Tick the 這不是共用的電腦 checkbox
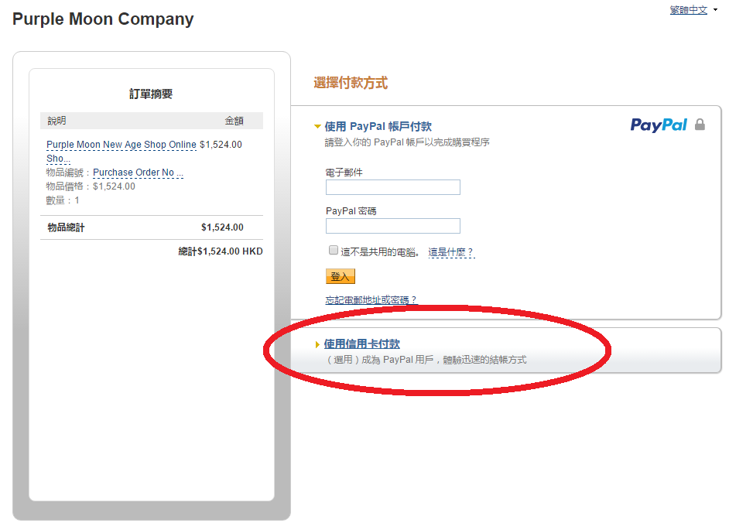The height and width of the screenshot is (523, 729). coord(334,251)
